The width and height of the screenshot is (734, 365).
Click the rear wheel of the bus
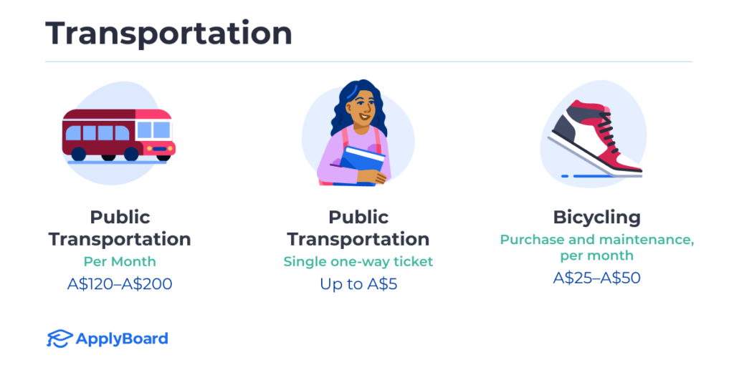(79, 153)
